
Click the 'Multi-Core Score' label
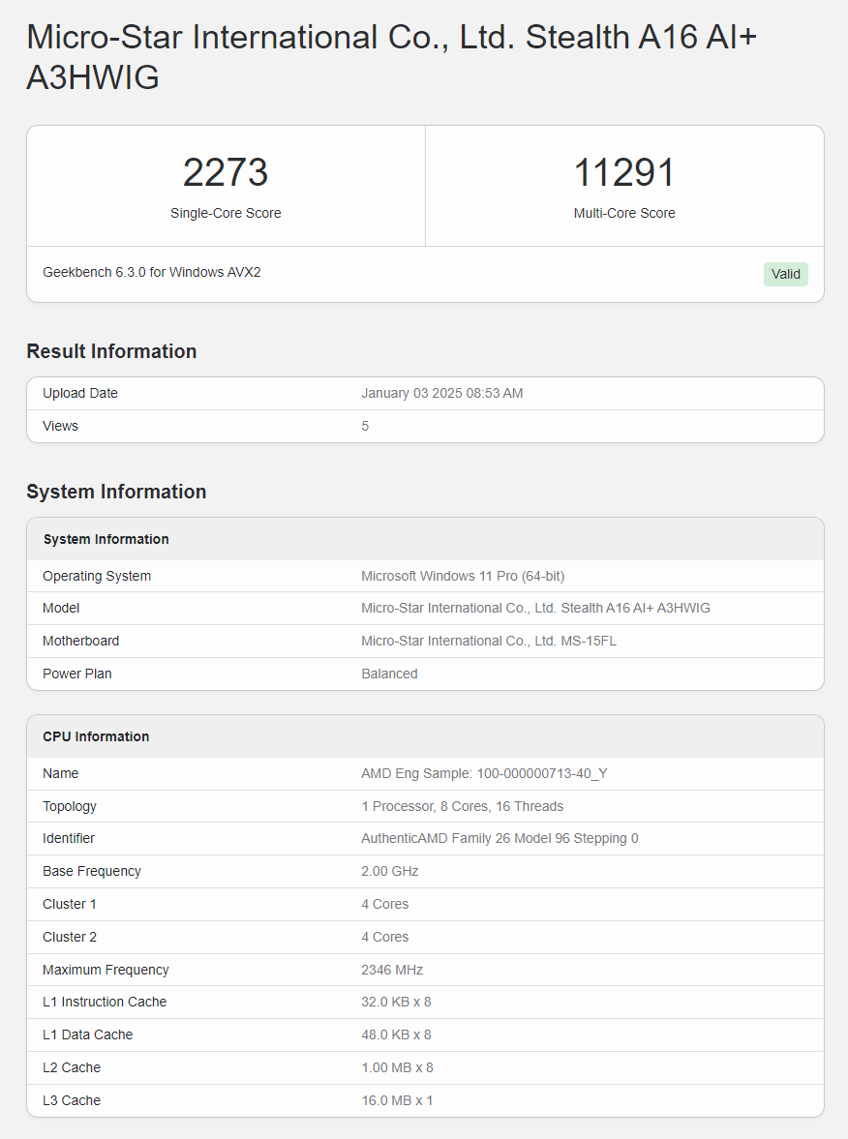[624, 213]
